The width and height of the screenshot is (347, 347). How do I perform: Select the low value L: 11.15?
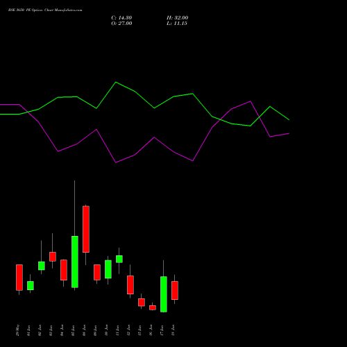tap(177, 24)
